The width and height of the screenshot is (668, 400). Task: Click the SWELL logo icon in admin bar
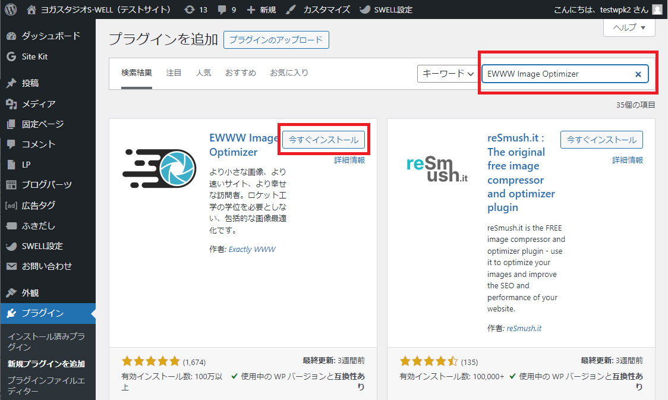click(365, 10)
